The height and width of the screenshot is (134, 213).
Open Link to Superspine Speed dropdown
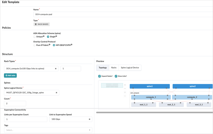coord(71,119)
